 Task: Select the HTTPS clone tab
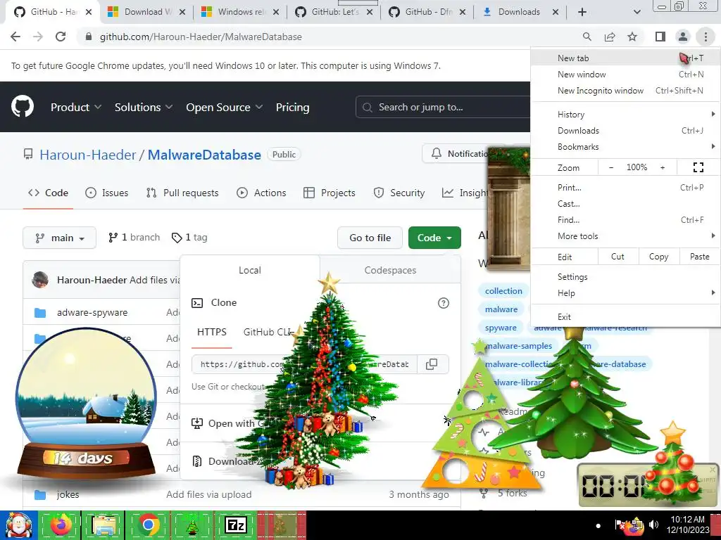(x=211, y=332)
